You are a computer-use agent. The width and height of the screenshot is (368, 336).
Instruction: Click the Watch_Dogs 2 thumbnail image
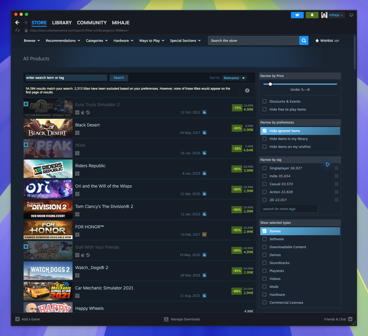(48, 271)
